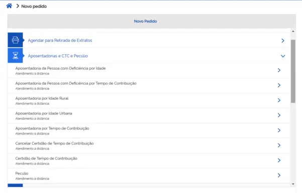Open arrow for Cancelar Certidão row
This screenshot has height=193, width=302.
pos(279,145)
